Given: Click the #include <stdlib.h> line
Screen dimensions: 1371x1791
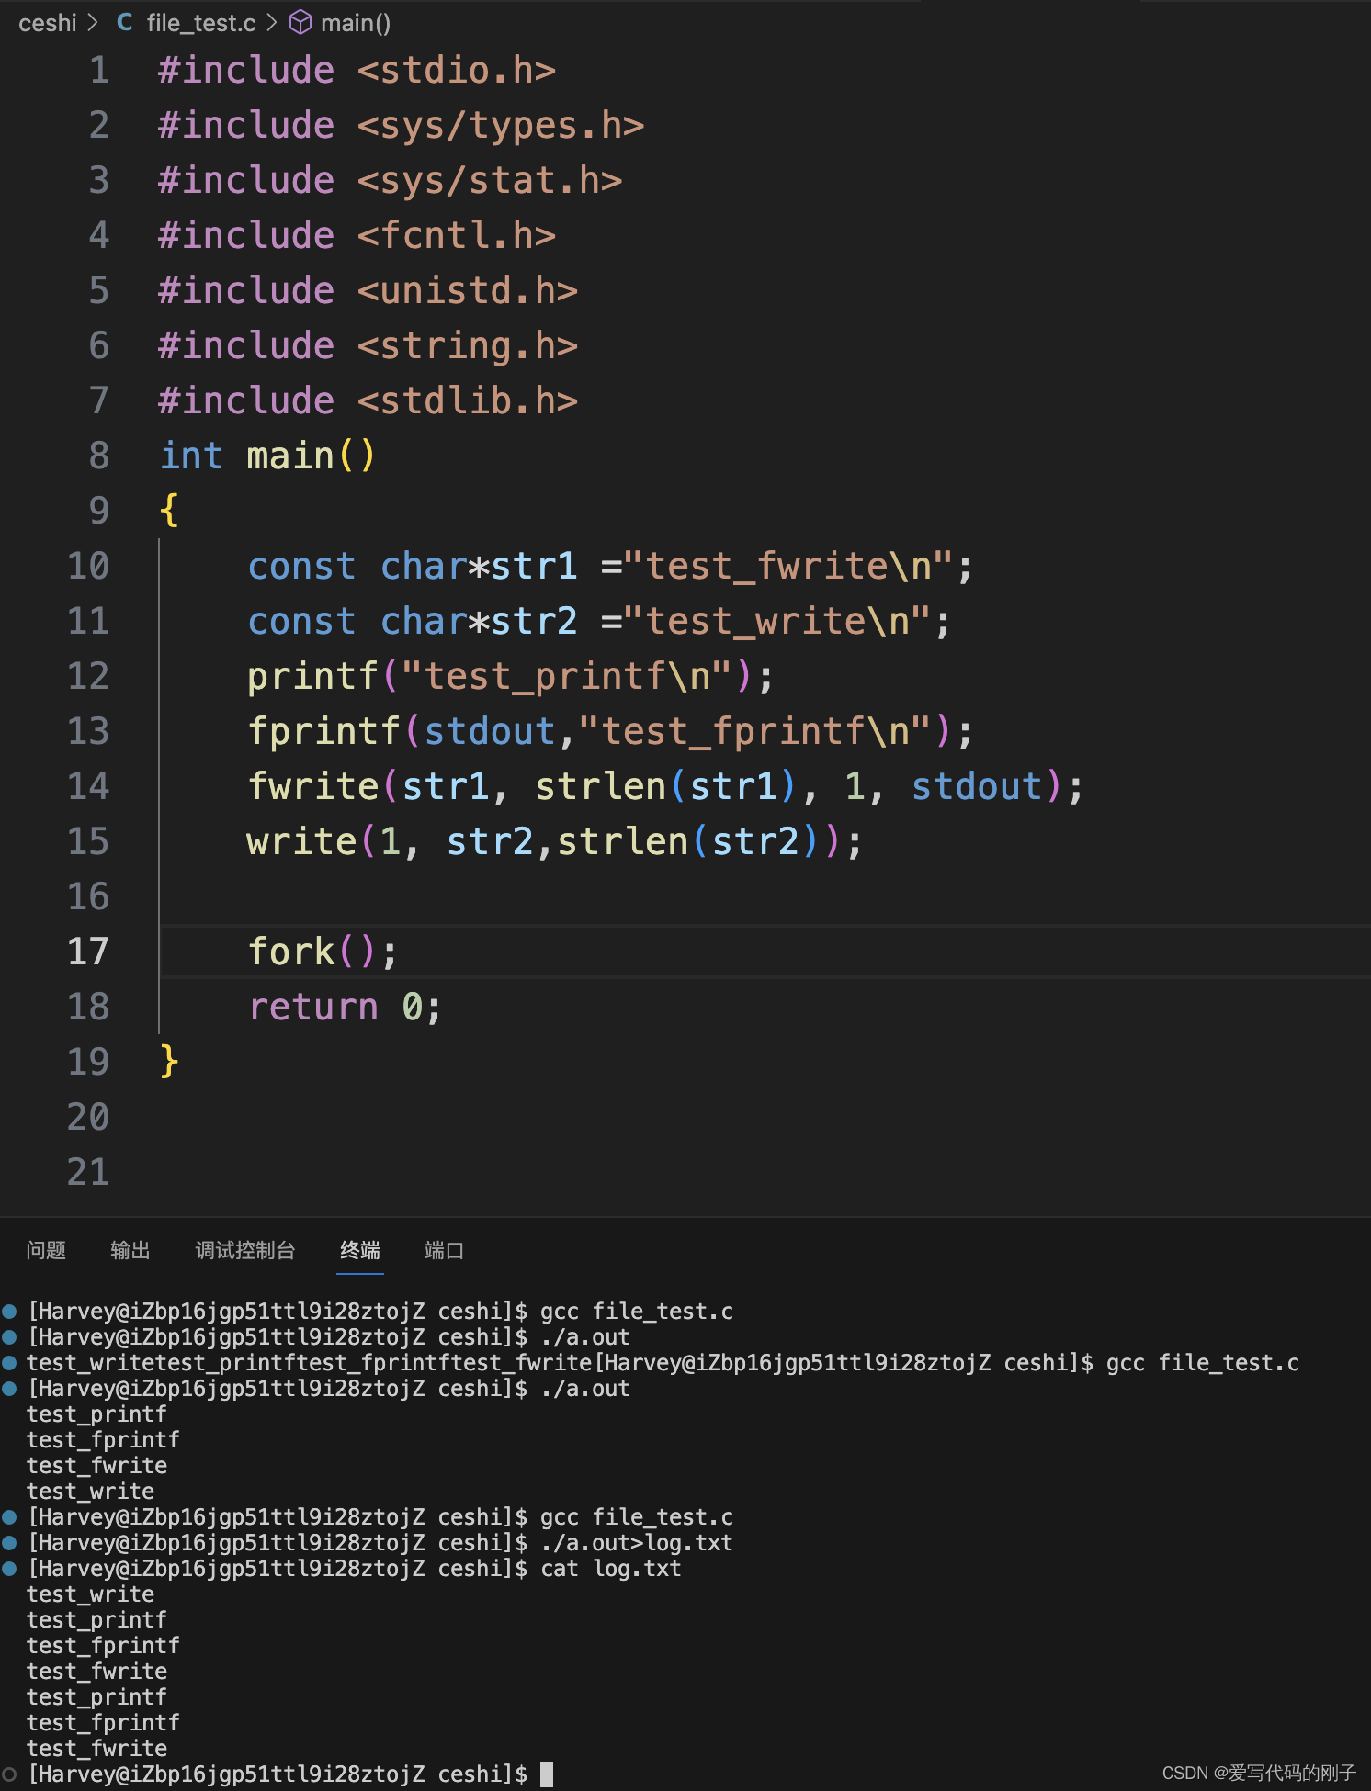Looking at the screenshot, I should point(368,400).
